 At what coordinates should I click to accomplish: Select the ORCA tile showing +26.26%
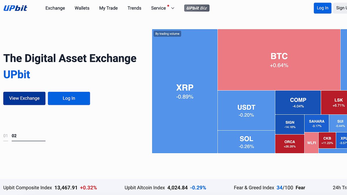(x=290, y=144)
